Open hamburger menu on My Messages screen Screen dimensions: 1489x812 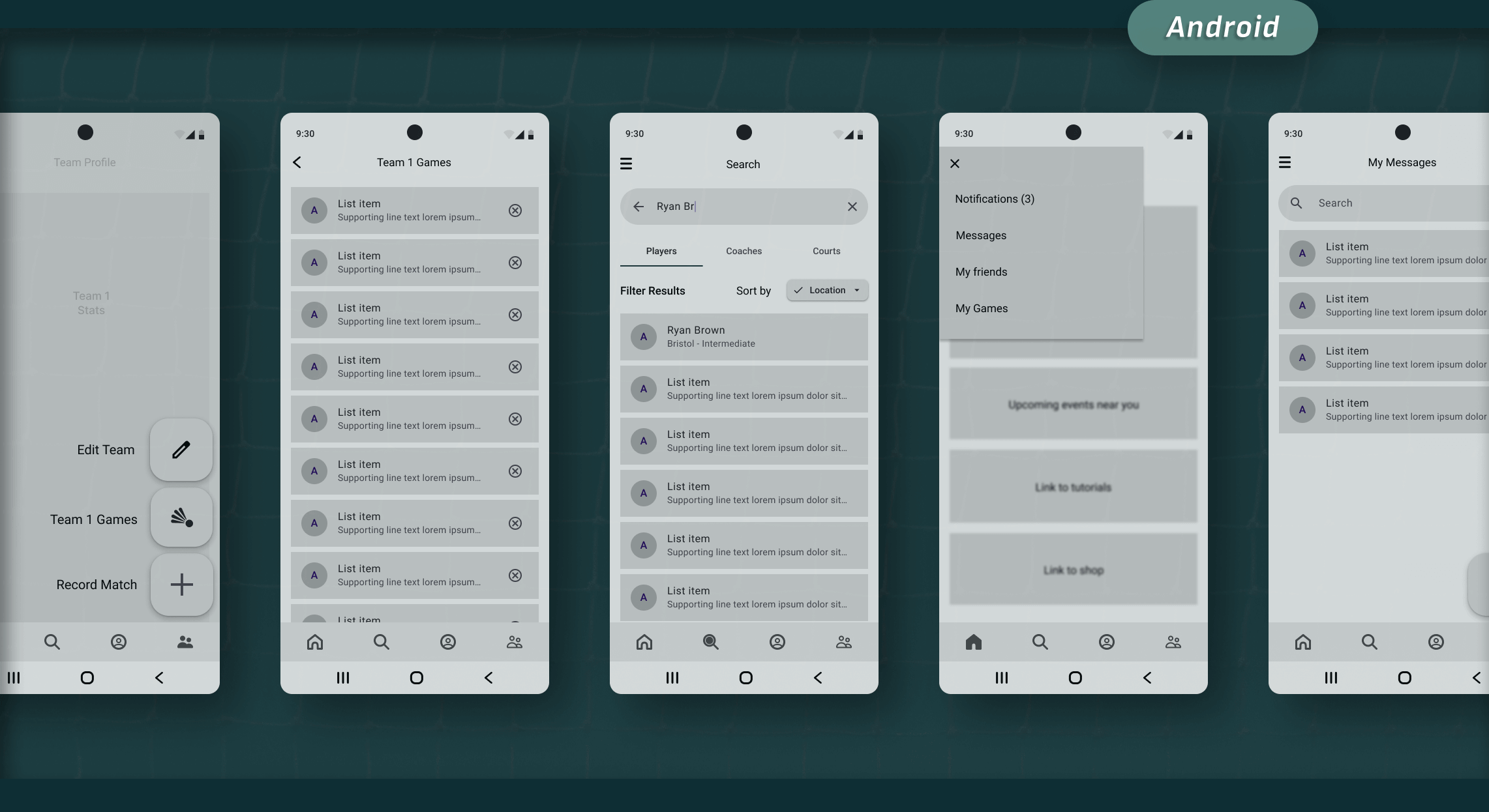click(x=1285, y=162)
